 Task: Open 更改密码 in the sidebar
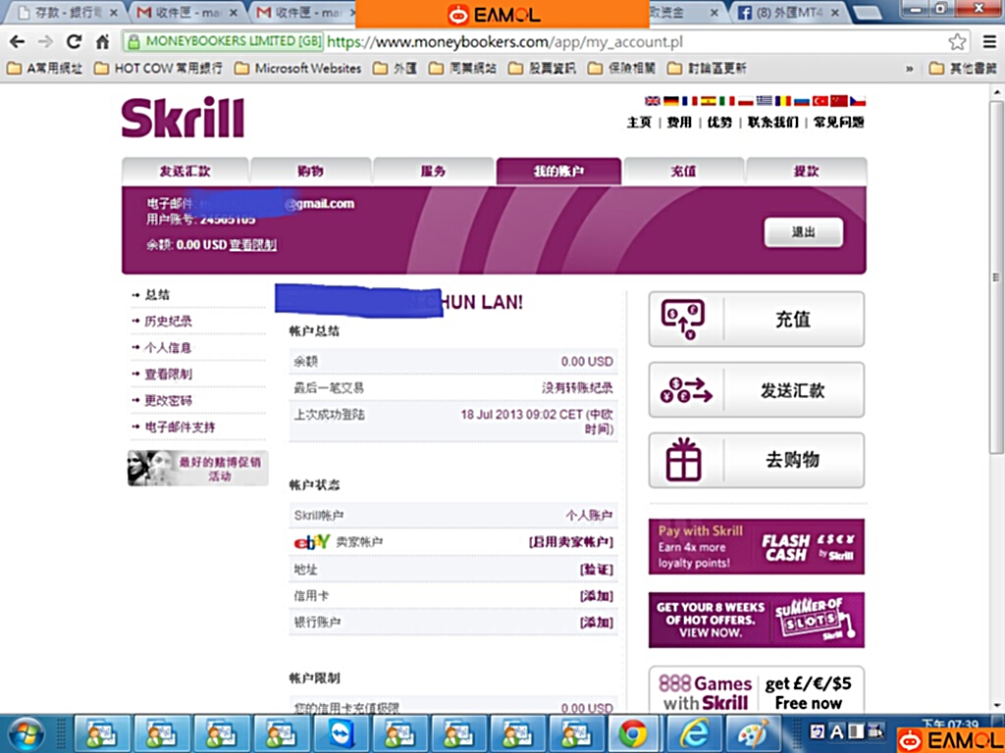point(168,400)
